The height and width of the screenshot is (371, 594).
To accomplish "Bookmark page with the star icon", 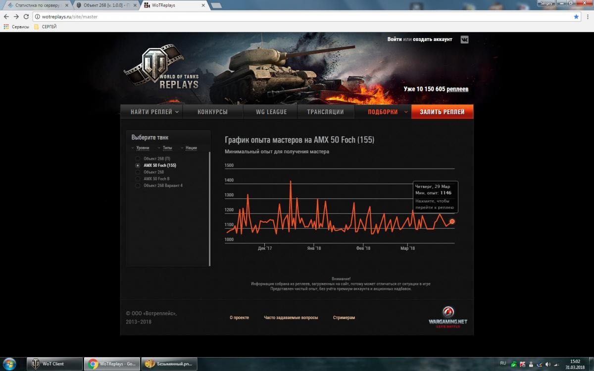I will coord(576,16).
